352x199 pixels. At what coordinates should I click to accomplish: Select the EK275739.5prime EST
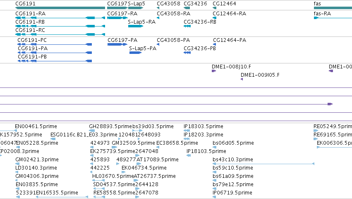tap(92, 155)
